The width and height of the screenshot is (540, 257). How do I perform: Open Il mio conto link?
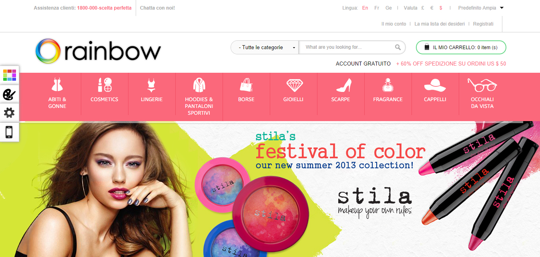393,24
